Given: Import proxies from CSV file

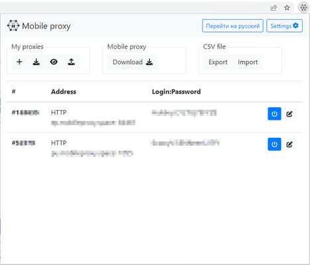Looking at the screenshot, I should [x=248, y=62].
